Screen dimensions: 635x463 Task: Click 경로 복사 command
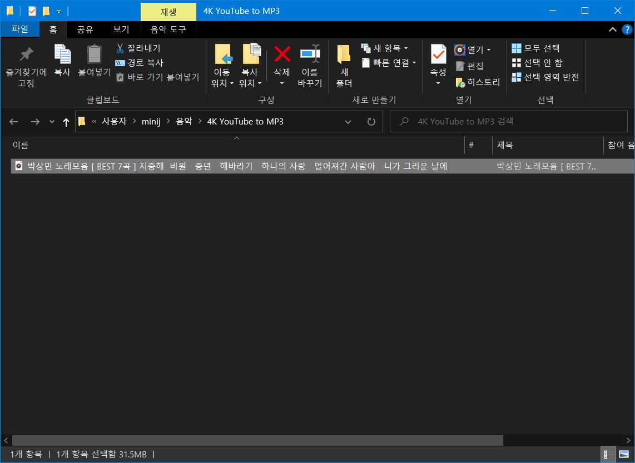pos(140,63)
